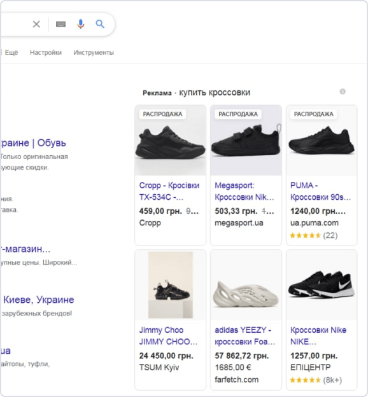Image resolution: width=368 pixels, height=397 pixels.
Task: Click the PUMA star rating (22)
Action: tap(314, 235)
